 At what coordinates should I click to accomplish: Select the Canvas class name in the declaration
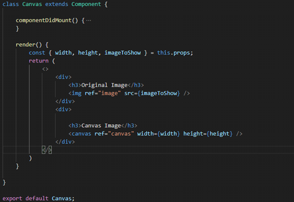pyautogui.click(x=32, y=4)
